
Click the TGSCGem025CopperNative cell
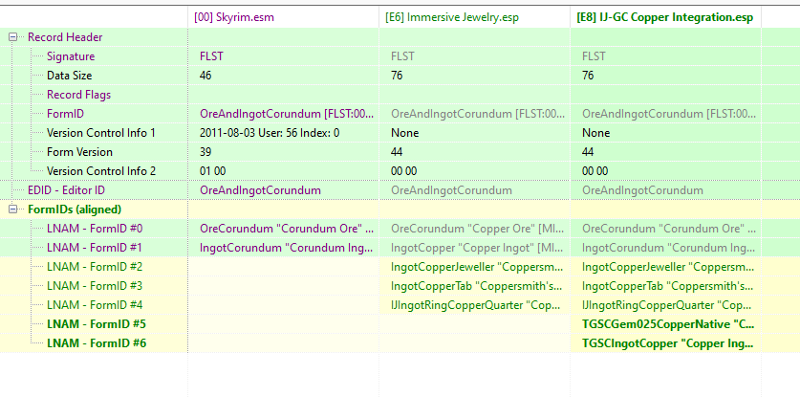tap(666, 324)
